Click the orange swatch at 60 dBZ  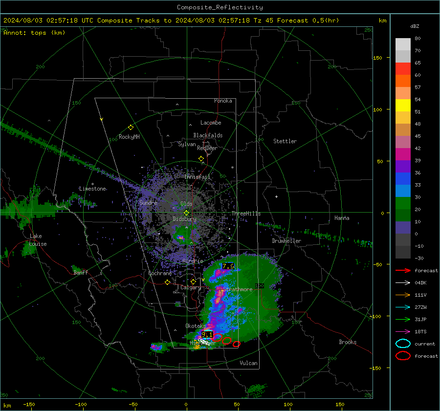click(403, 81)
